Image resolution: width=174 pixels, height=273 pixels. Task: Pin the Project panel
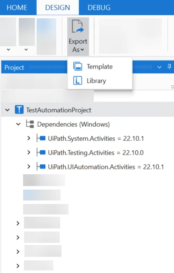(169, 66)
